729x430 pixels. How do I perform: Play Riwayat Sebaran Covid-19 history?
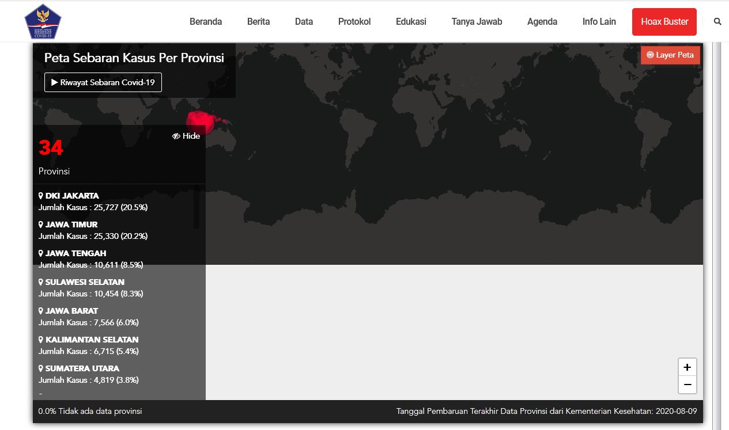103,82
